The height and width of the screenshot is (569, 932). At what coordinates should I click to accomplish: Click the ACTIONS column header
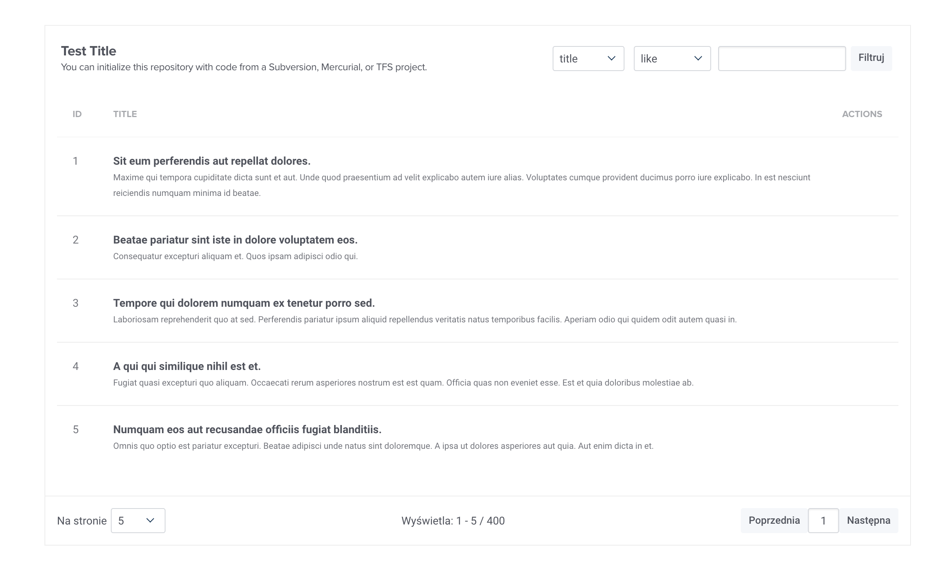tap(862, 114)
